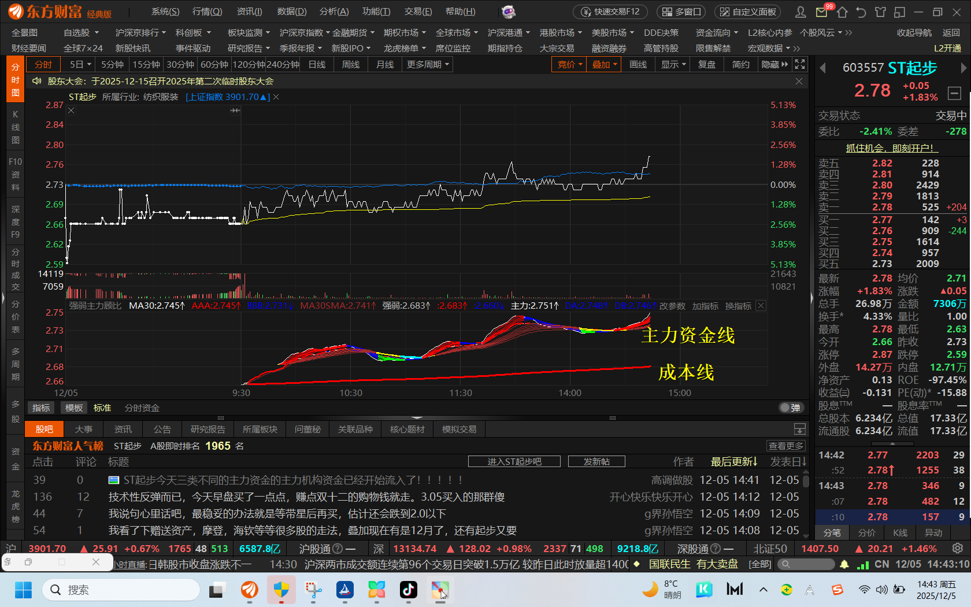This screenshot has width=971, height=607.
Task: Open settings gear in the index bar
Action: pyautogui.click(x=958, y=548)
